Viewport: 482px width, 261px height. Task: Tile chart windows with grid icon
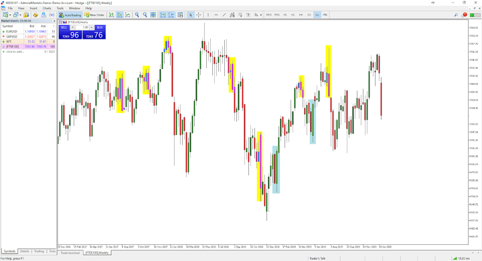pos(153,15)
